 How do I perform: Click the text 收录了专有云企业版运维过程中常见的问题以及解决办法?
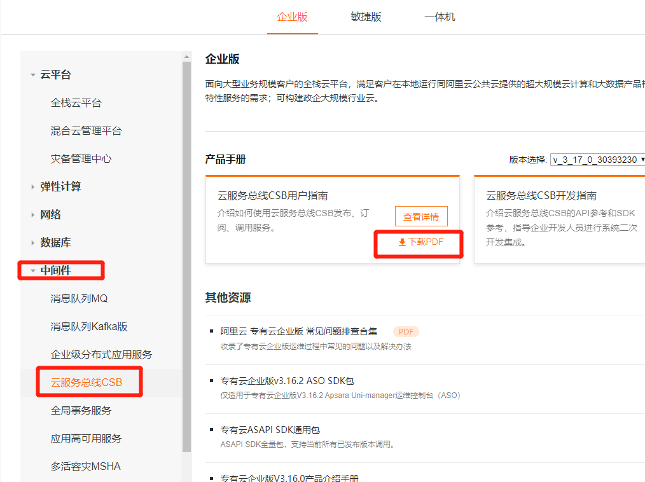316,347
